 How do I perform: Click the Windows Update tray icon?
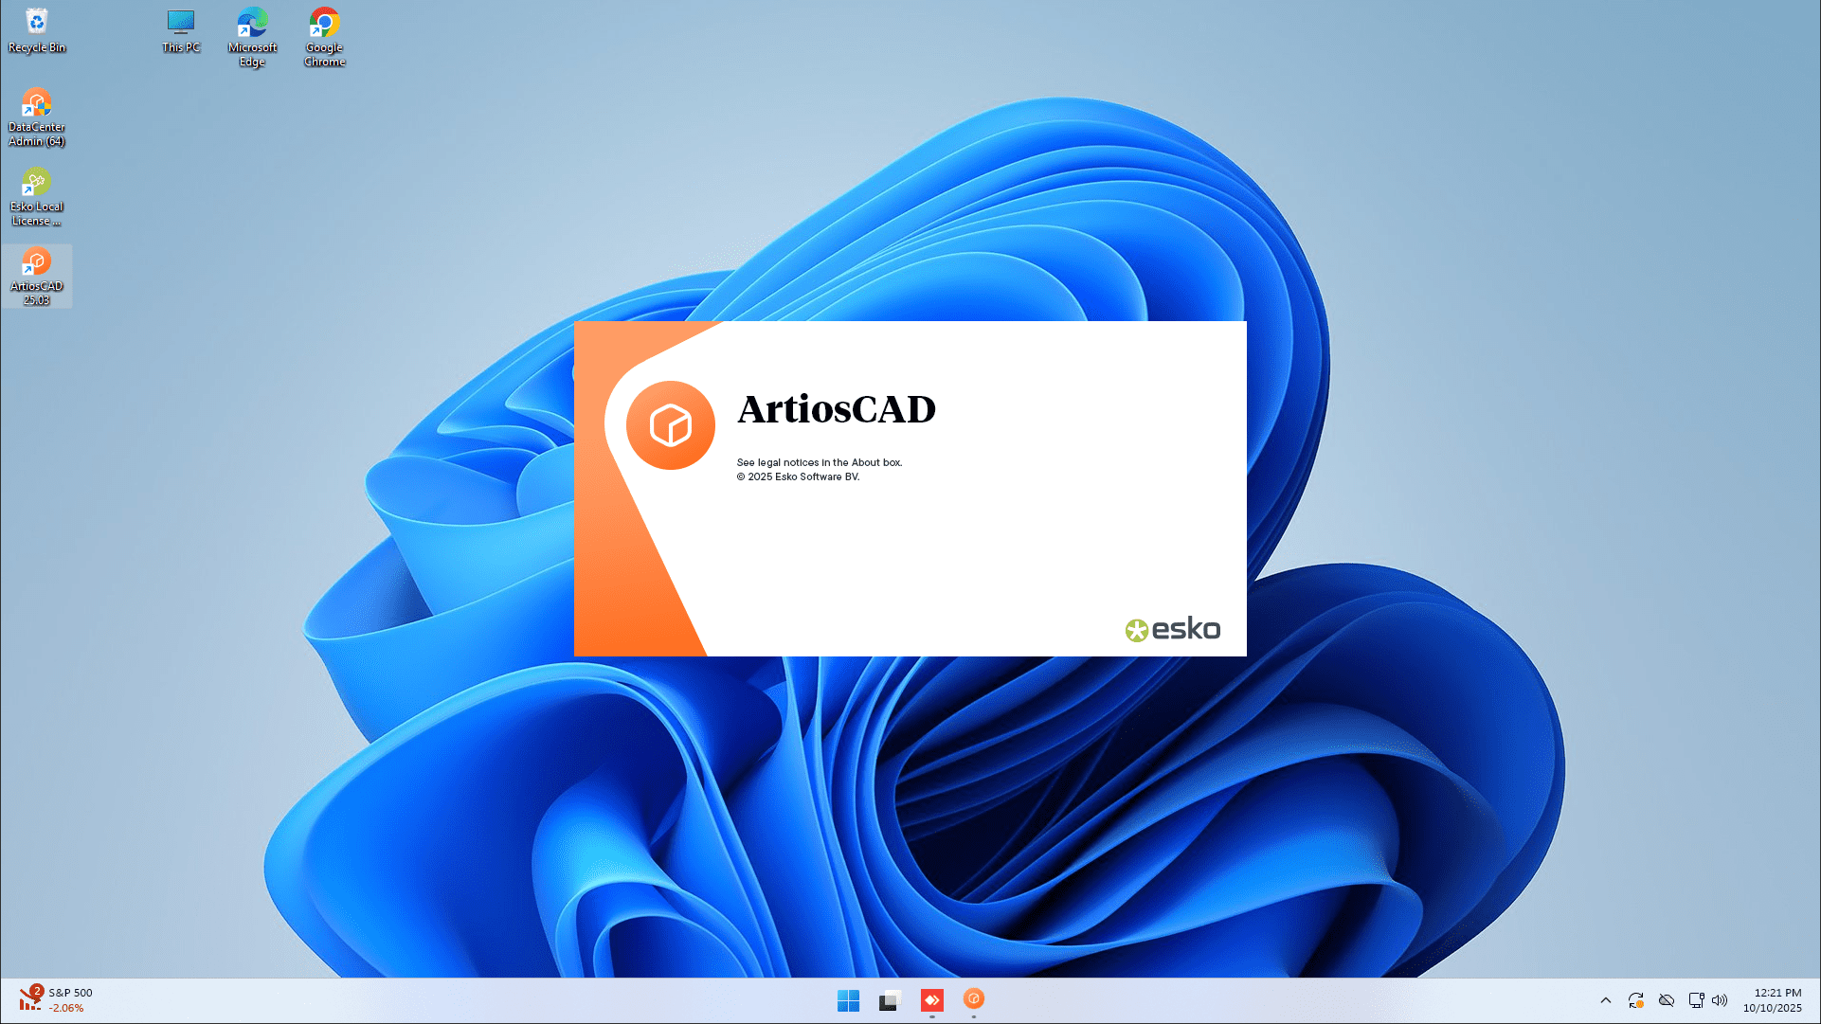coord(1635,1000)
